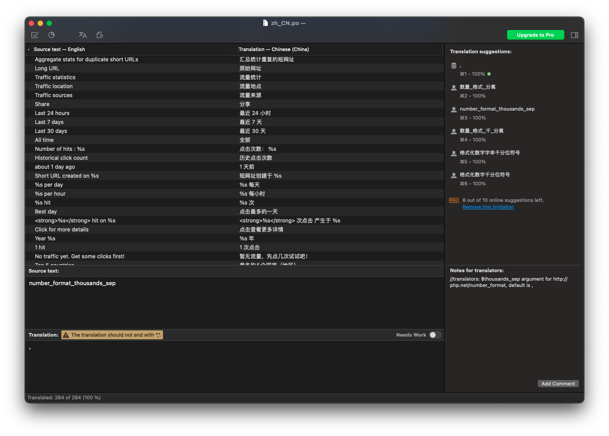Select the 'Share' source row
The width and height of the screenshot is (609, 436).
click(x=235, y=104)
